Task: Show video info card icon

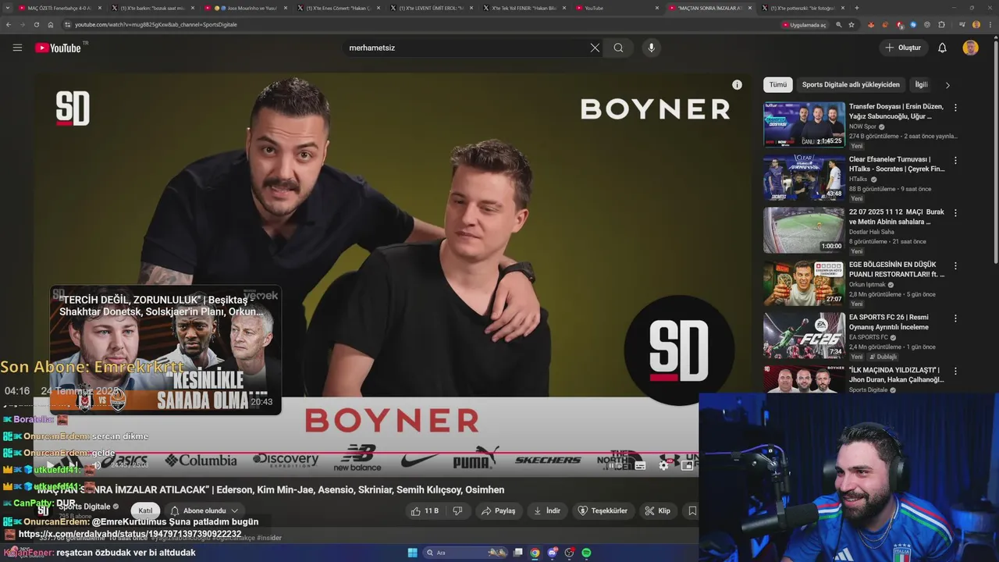Action: coord(737,84)
